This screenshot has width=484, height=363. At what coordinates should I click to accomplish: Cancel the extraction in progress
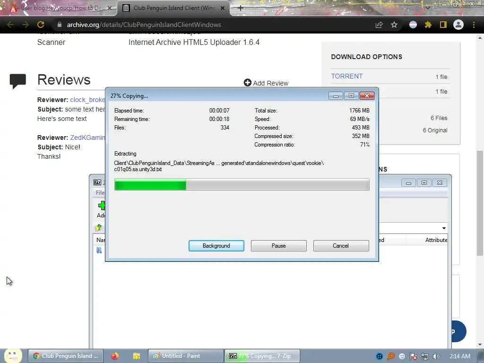[x=341, y=246]
